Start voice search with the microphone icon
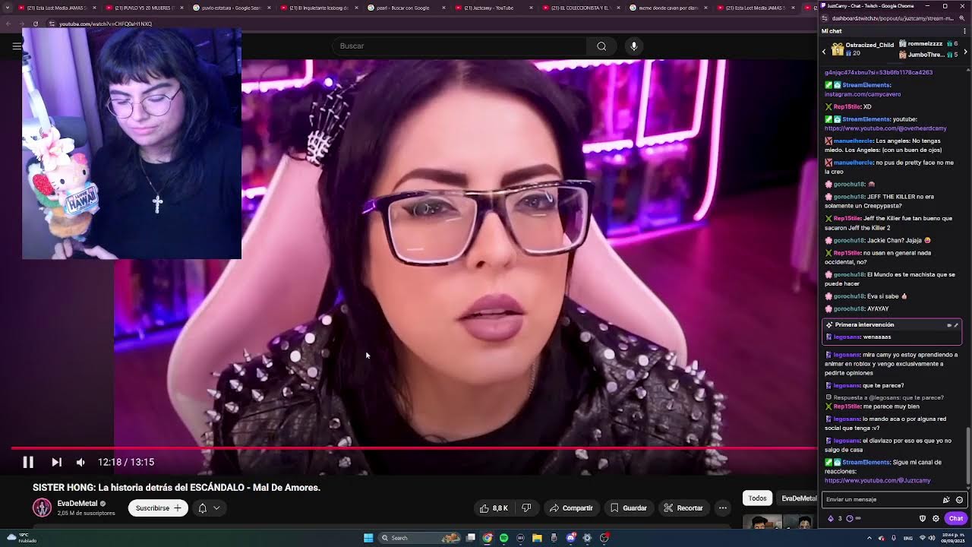This screenshot has height=547, width=972. 634,46
